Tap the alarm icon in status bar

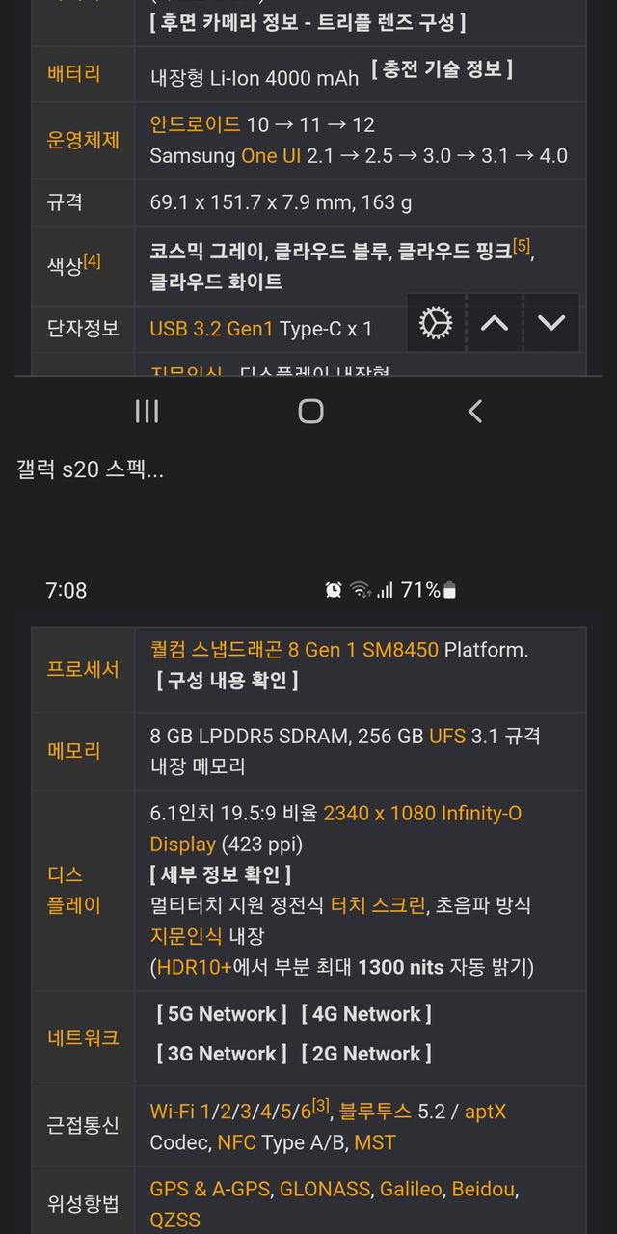pos(334,590)
